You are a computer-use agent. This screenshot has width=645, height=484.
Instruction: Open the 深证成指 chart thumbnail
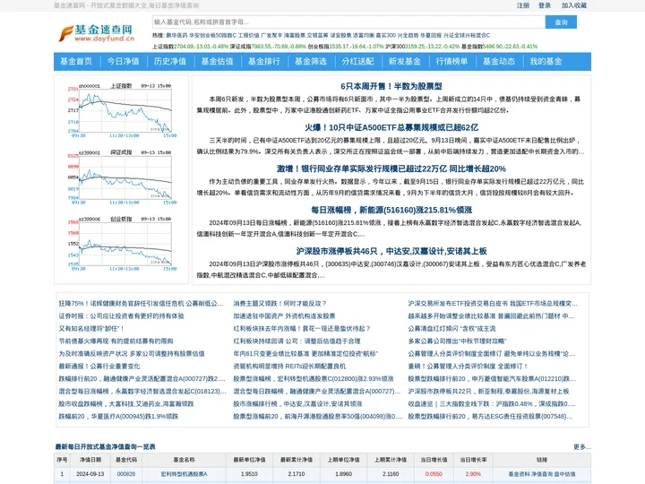pyautogui.click(x=122, y=177)
